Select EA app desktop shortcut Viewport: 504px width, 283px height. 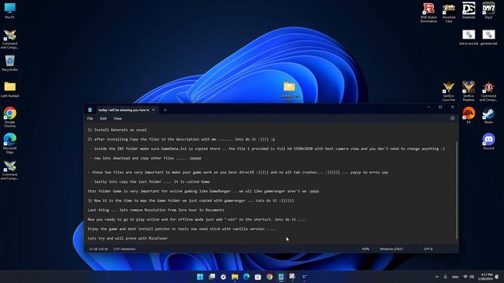[x=469, y=116]
